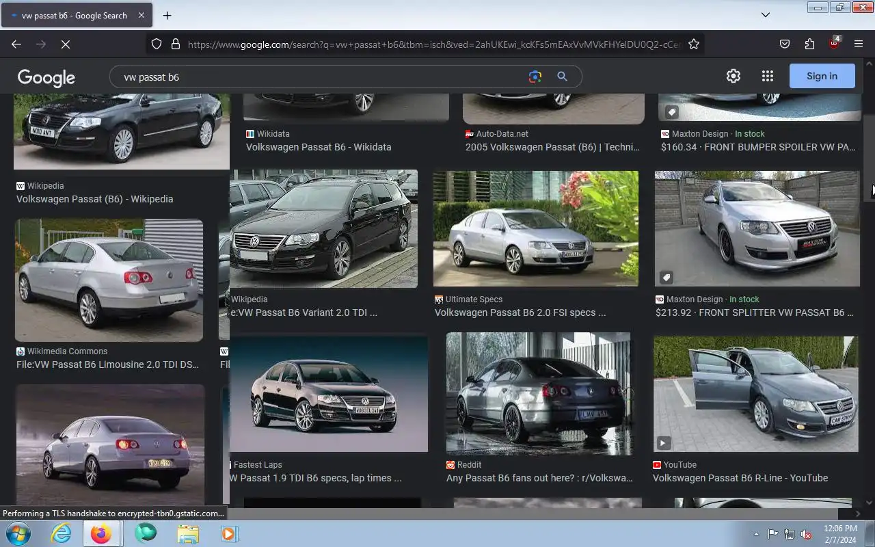Viewport: 875px width, 547px height.
Task: Open Any Passat B6 fans out here link
Action: 539,478
